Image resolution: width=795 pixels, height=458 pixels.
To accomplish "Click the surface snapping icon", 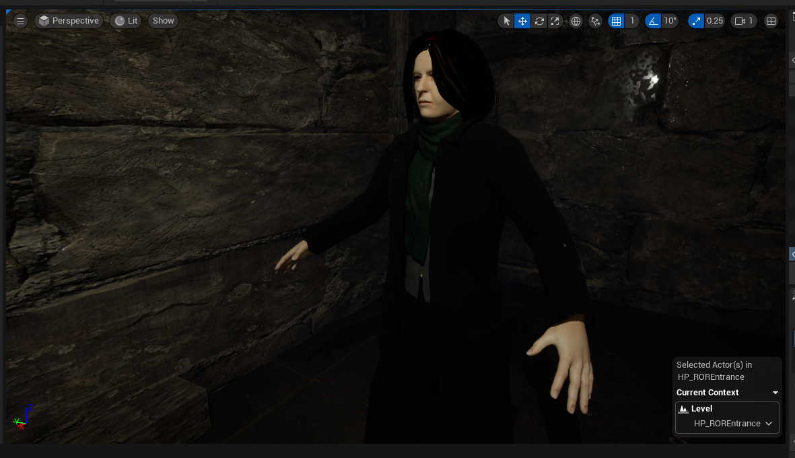I will click(595, 21).
